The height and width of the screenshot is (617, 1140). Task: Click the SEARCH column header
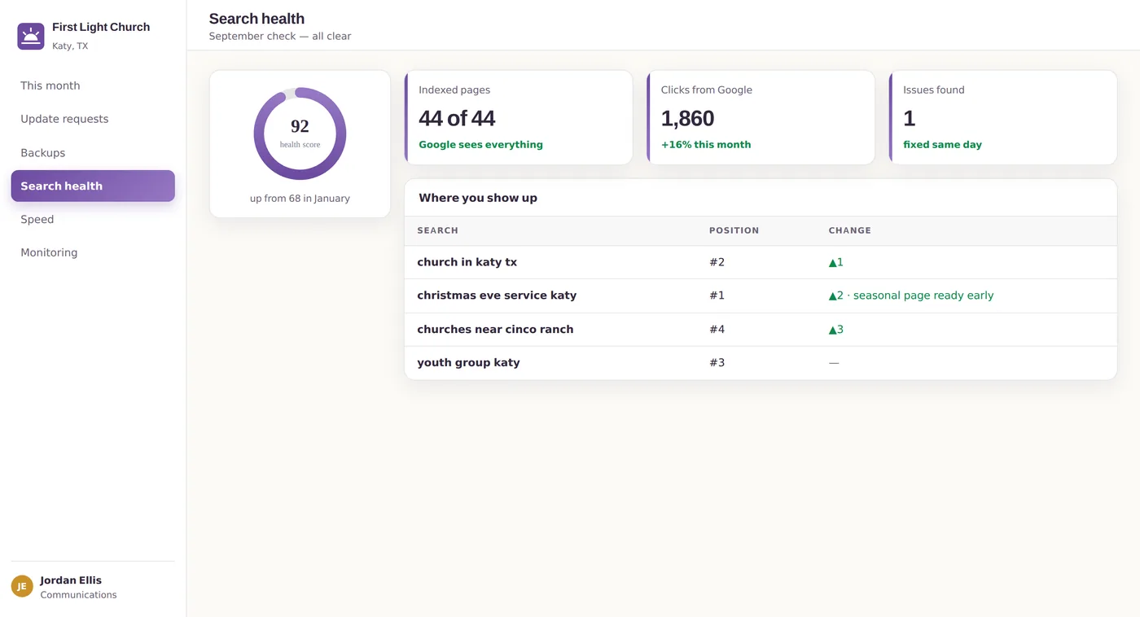438,230
